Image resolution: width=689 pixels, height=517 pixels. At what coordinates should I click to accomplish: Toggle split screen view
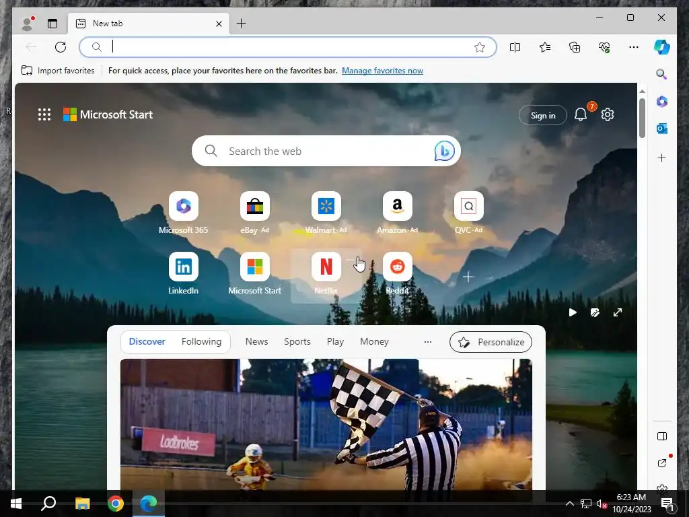515,47
